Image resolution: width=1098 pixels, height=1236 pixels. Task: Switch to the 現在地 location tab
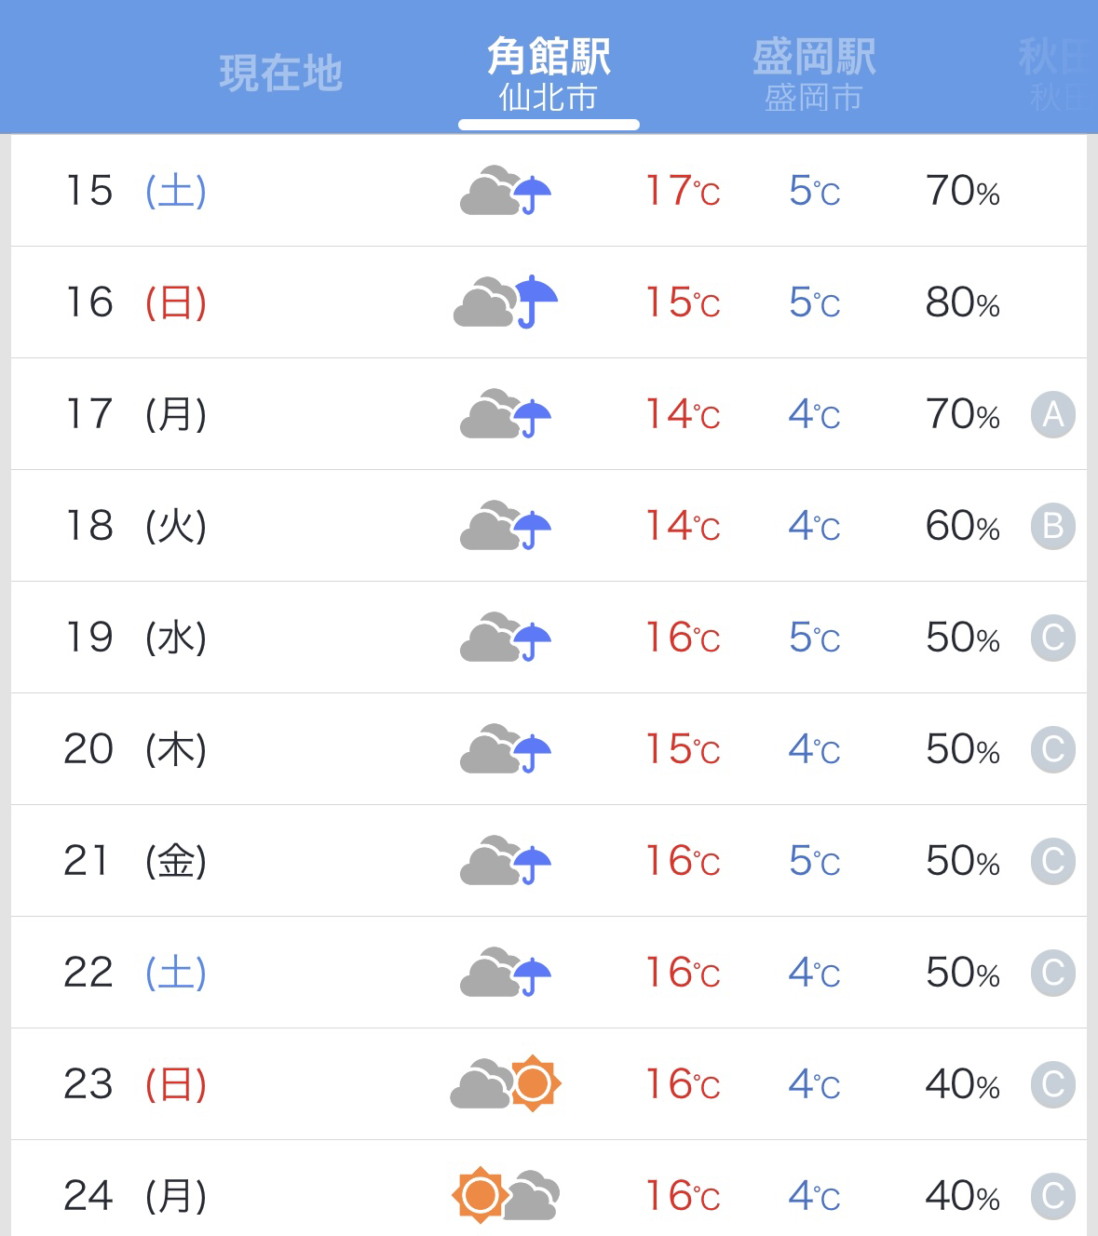point(281,73)
